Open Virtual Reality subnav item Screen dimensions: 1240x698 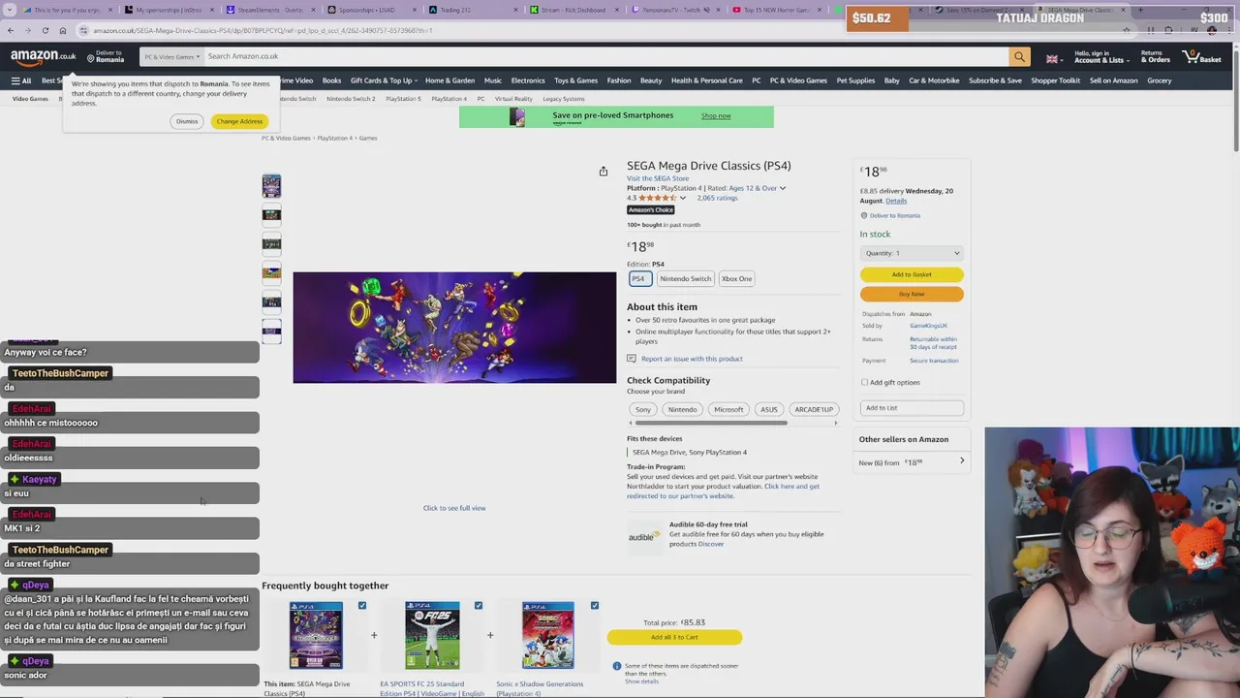pos(513,99)
